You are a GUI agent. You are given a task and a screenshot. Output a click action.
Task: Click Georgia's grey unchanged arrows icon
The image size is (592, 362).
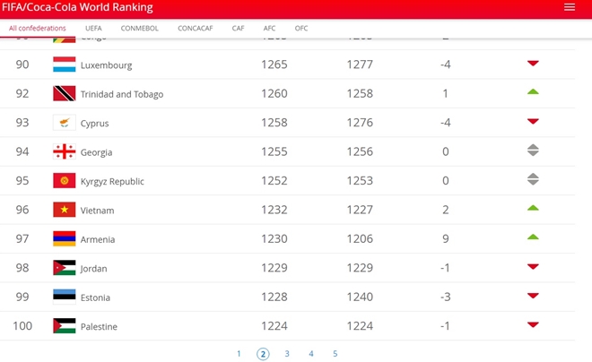(533, 150)
